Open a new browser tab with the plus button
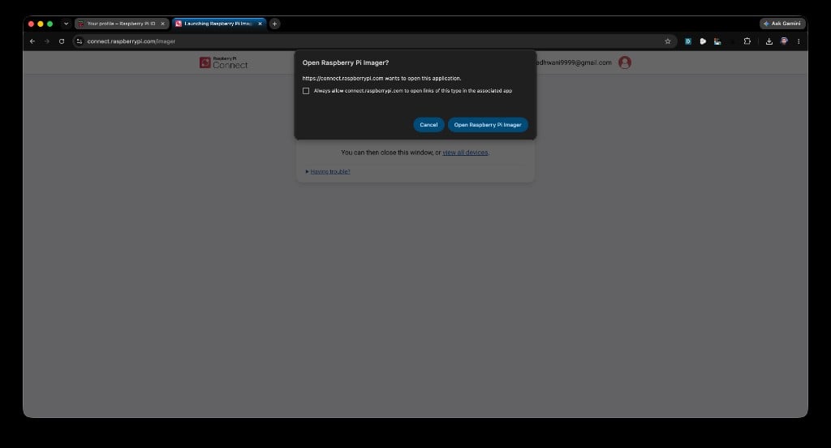The image size is (831, 448). [274, 24]
